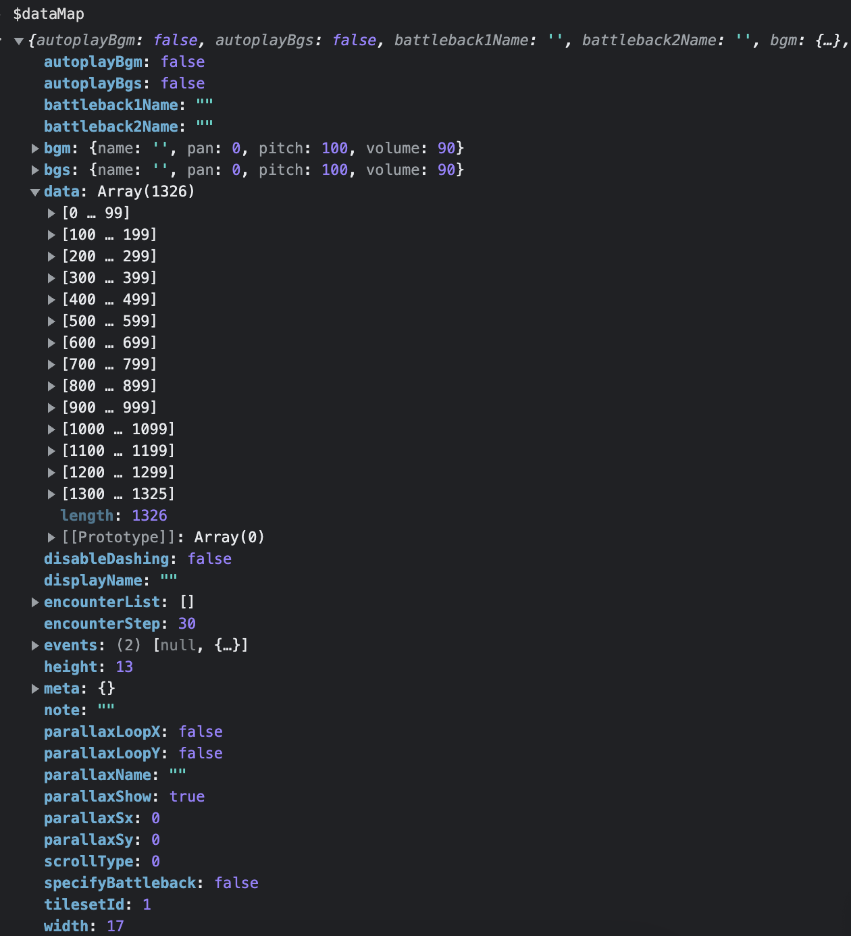851x936 pixels.
Task: Click the parallaxLoopY property
Action: pos(102,754)
